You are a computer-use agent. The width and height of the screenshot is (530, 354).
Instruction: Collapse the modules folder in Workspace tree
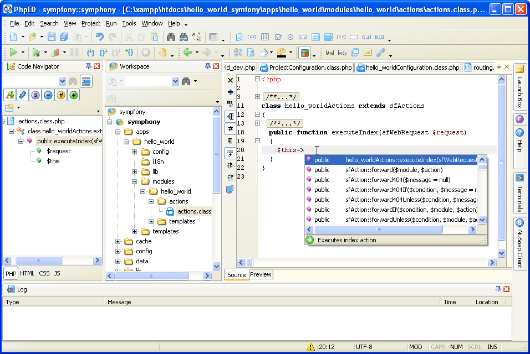[135, 181]
